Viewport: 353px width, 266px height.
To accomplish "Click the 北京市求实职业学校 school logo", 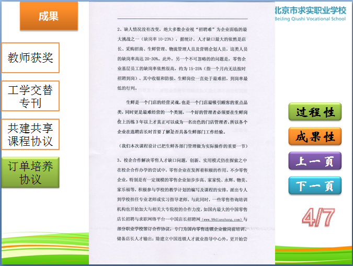I will [x=311, y=14].
